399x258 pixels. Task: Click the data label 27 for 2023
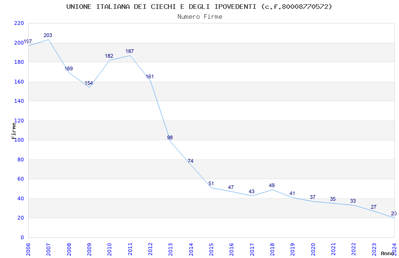tap(374, 207)
